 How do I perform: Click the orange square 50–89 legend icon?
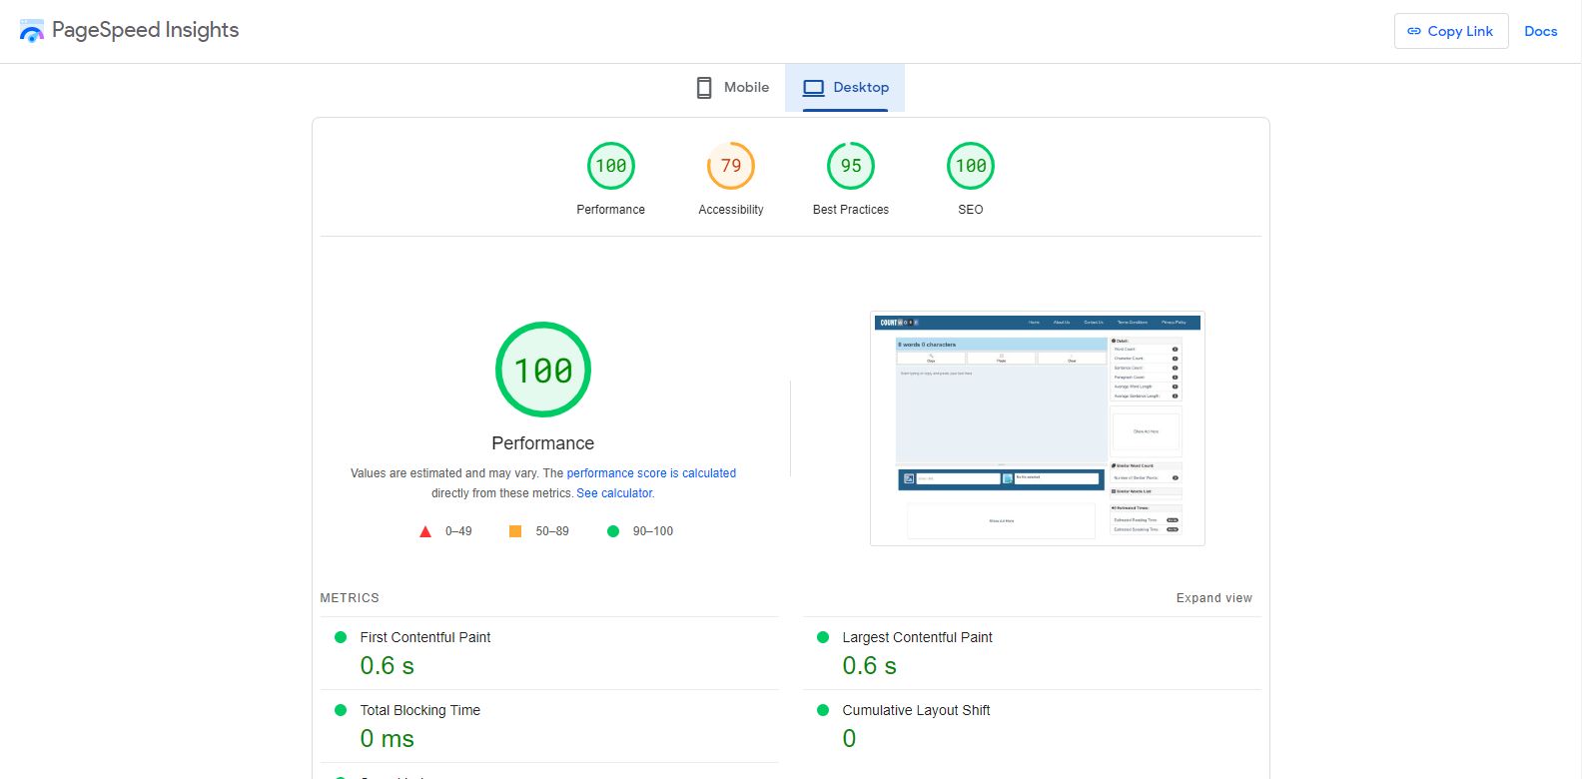pos(515,531)
